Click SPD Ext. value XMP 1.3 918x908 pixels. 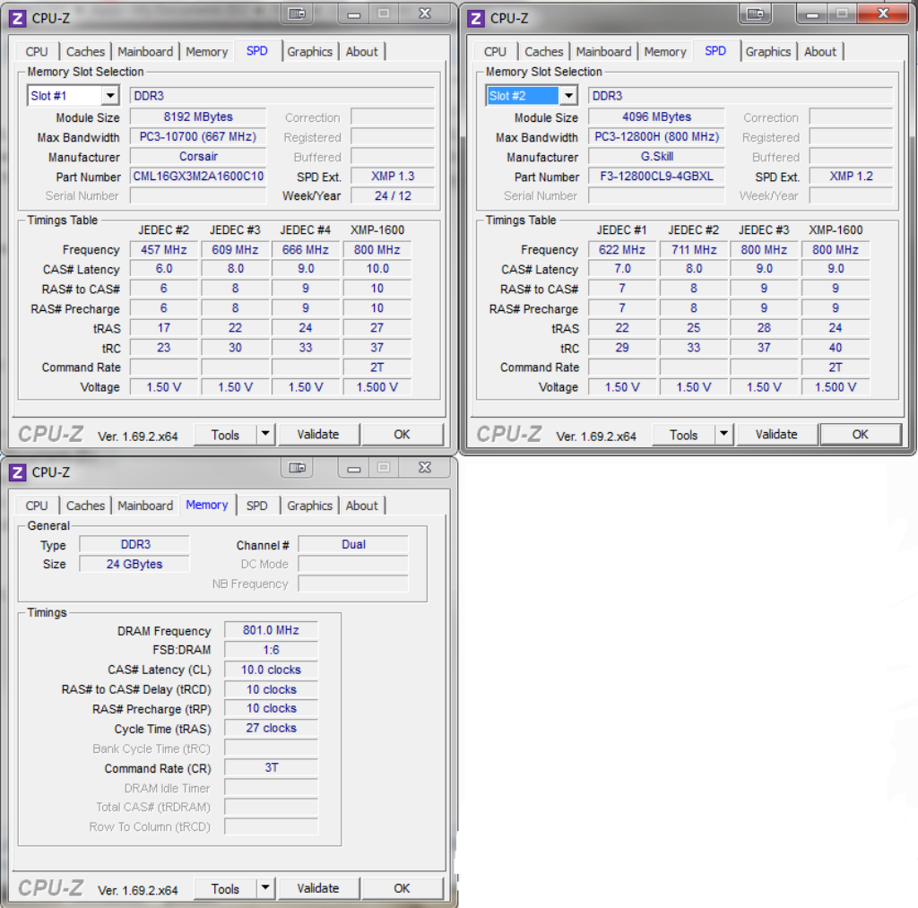pyautogui.click(x=393, y=177)
